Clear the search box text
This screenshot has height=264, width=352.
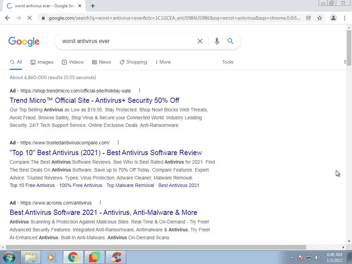(x=200, y=41)
